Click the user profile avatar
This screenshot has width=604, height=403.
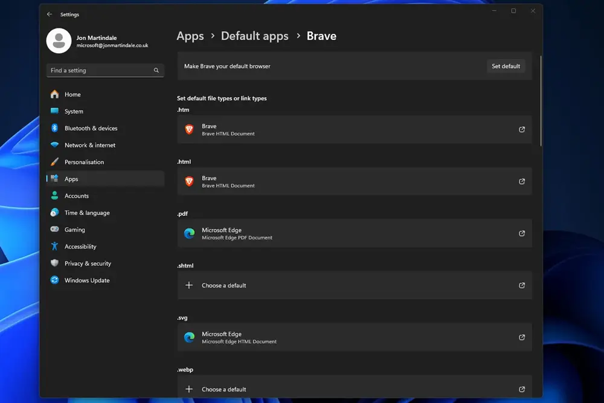click(x=59, y=41)
